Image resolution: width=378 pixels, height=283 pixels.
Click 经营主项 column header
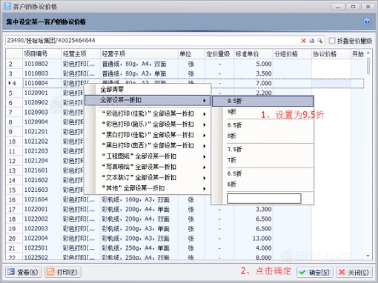pyautogui.click(x=81, y=54)
